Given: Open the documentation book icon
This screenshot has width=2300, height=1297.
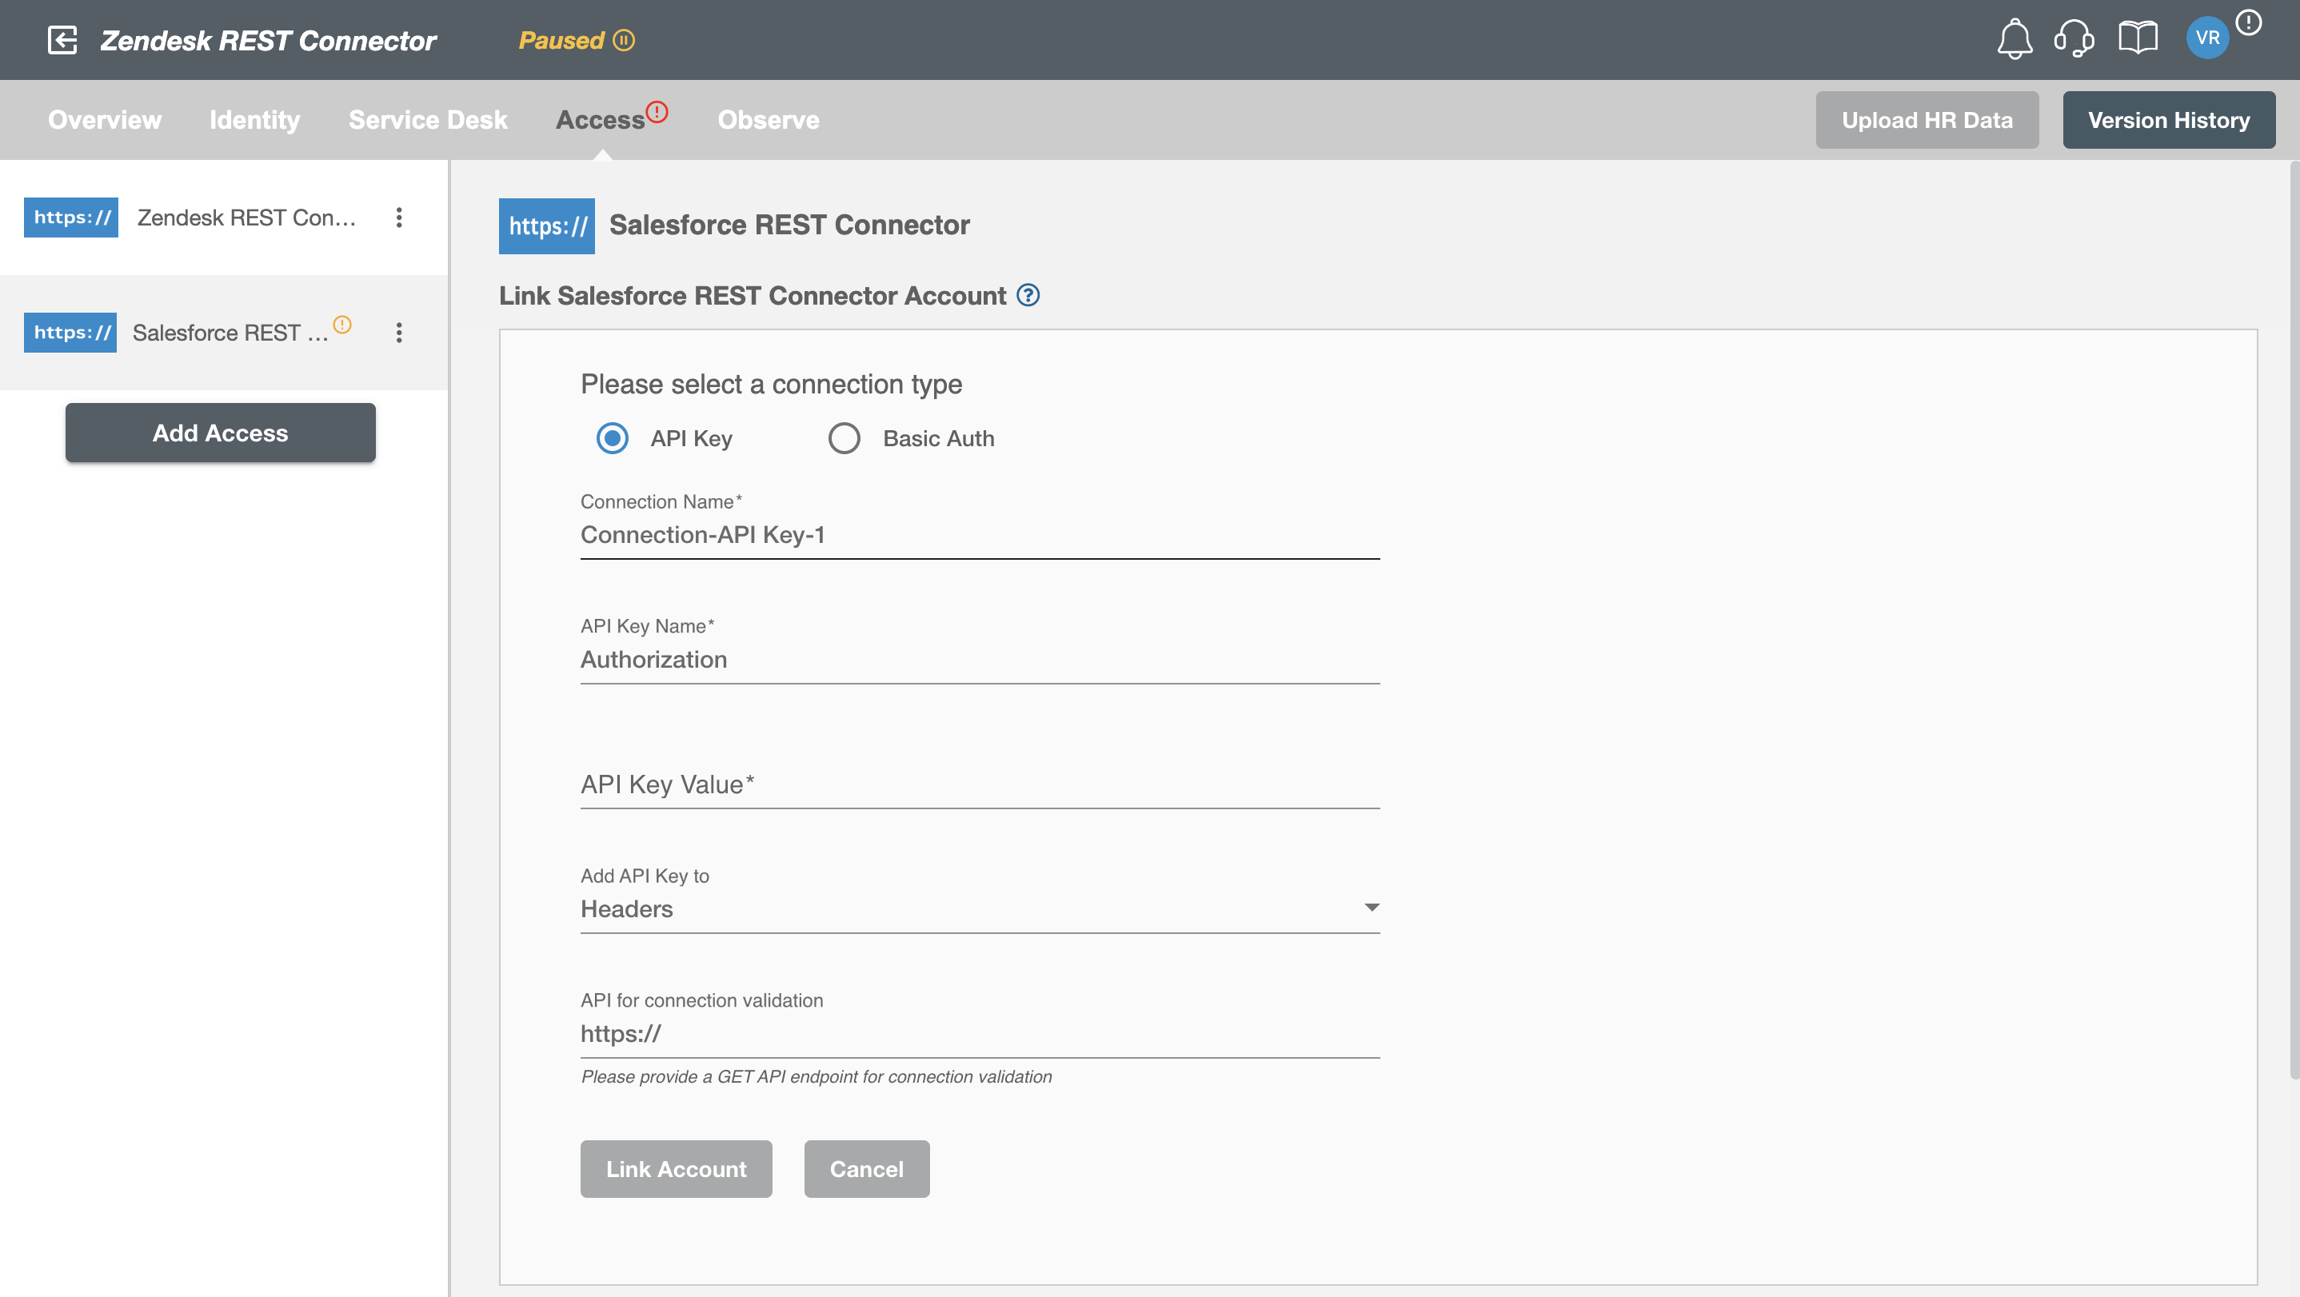Looking at the screenshot, I should point(2138,38).
